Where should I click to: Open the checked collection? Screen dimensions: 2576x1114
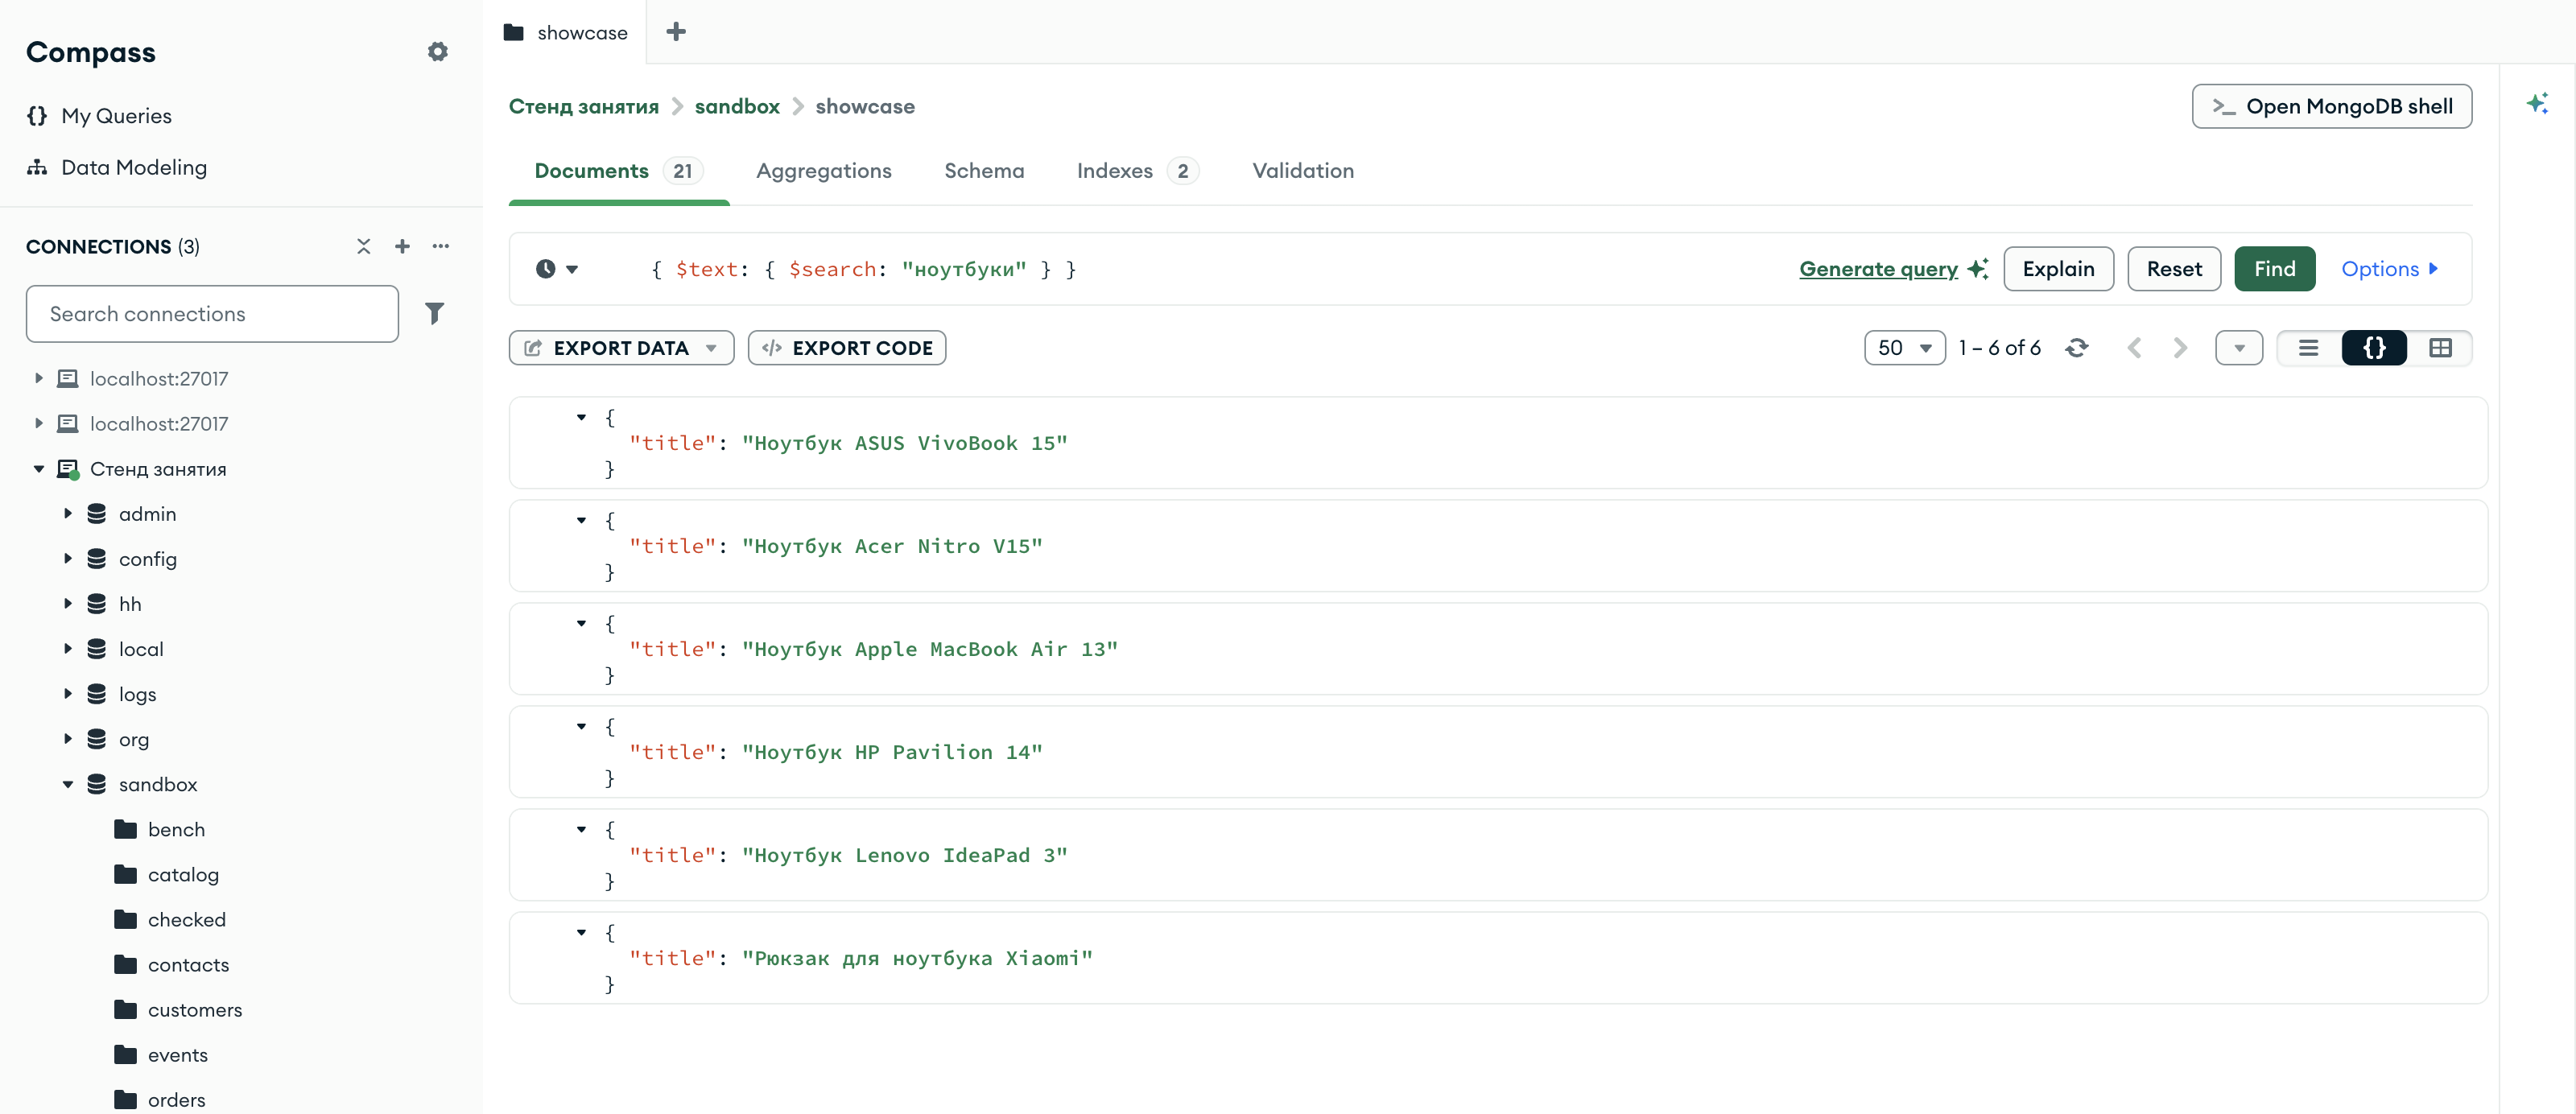tap(186, 920)
